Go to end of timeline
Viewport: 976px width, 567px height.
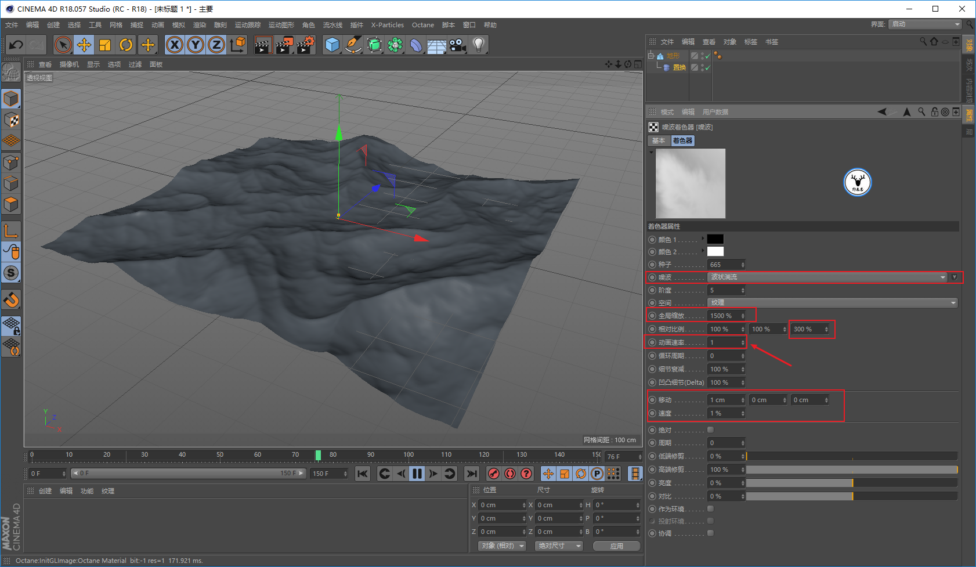click(472, 474)
